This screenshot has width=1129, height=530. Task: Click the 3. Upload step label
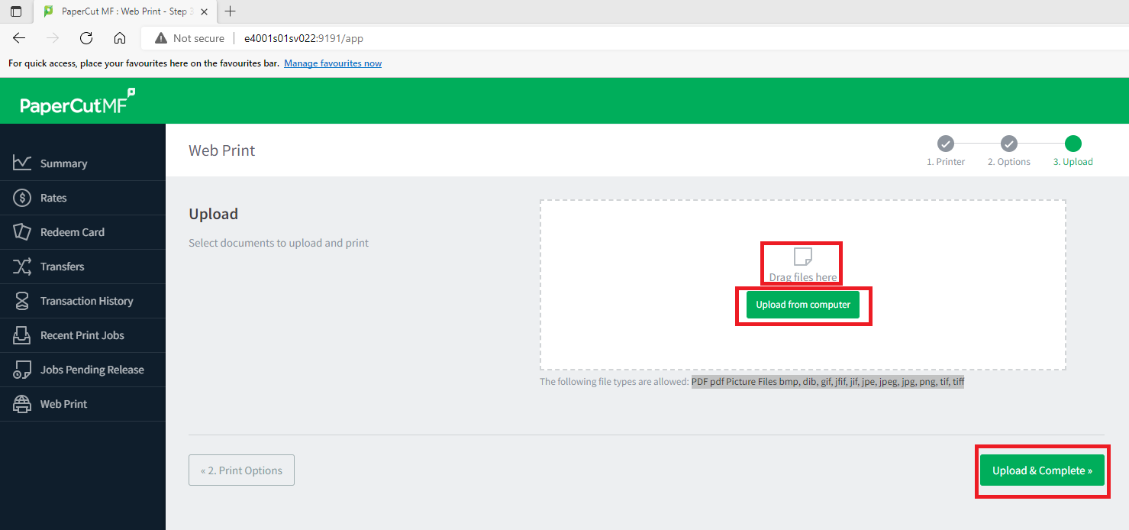coord(1073,162)
